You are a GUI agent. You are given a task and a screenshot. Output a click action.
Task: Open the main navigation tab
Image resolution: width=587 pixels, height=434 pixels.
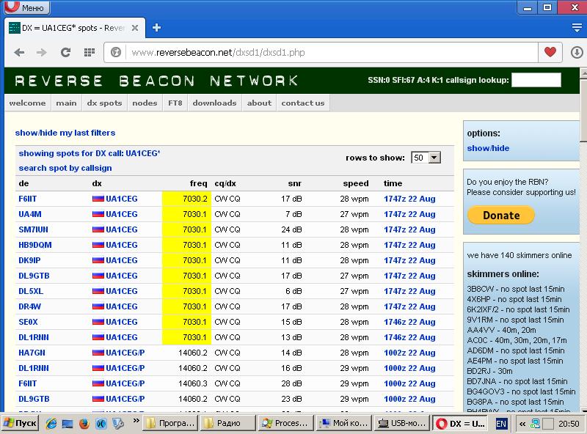pos(66,103)
